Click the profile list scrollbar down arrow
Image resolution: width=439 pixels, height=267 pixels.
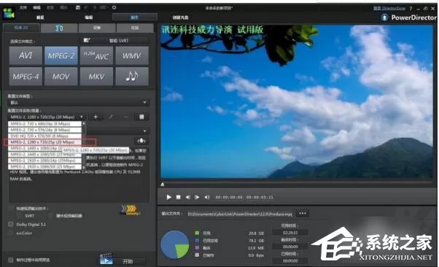[x=83, y=168]
